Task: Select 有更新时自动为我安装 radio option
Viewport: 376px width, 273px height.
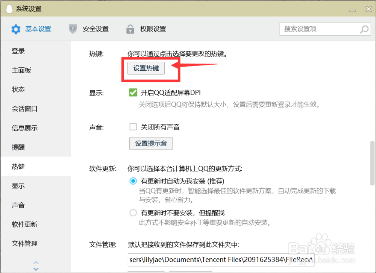Action: click(x=133, y=181)
